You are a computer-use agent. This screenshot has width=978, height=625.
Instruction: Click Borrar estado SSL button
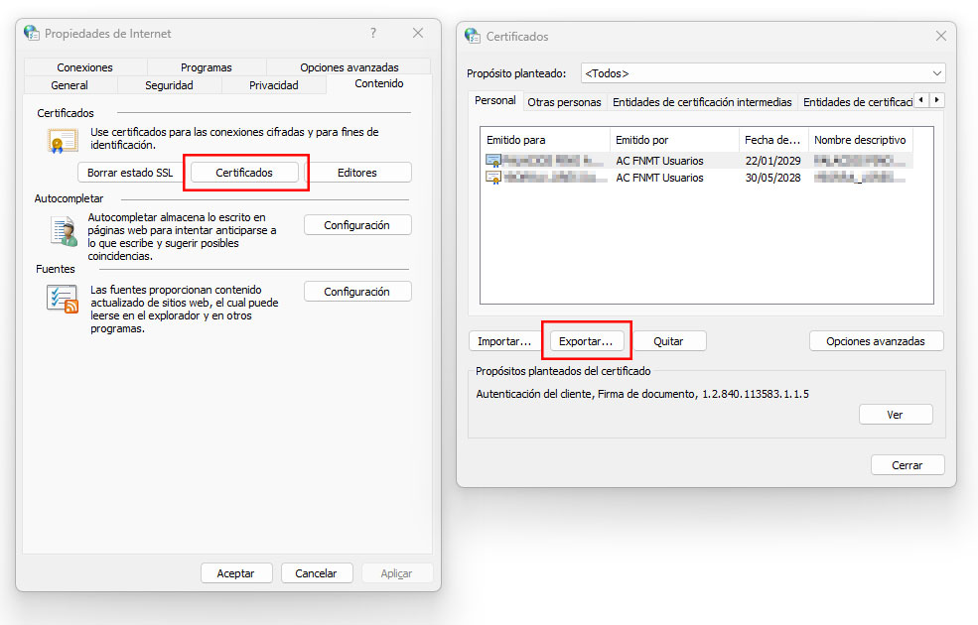click(130, 173)
